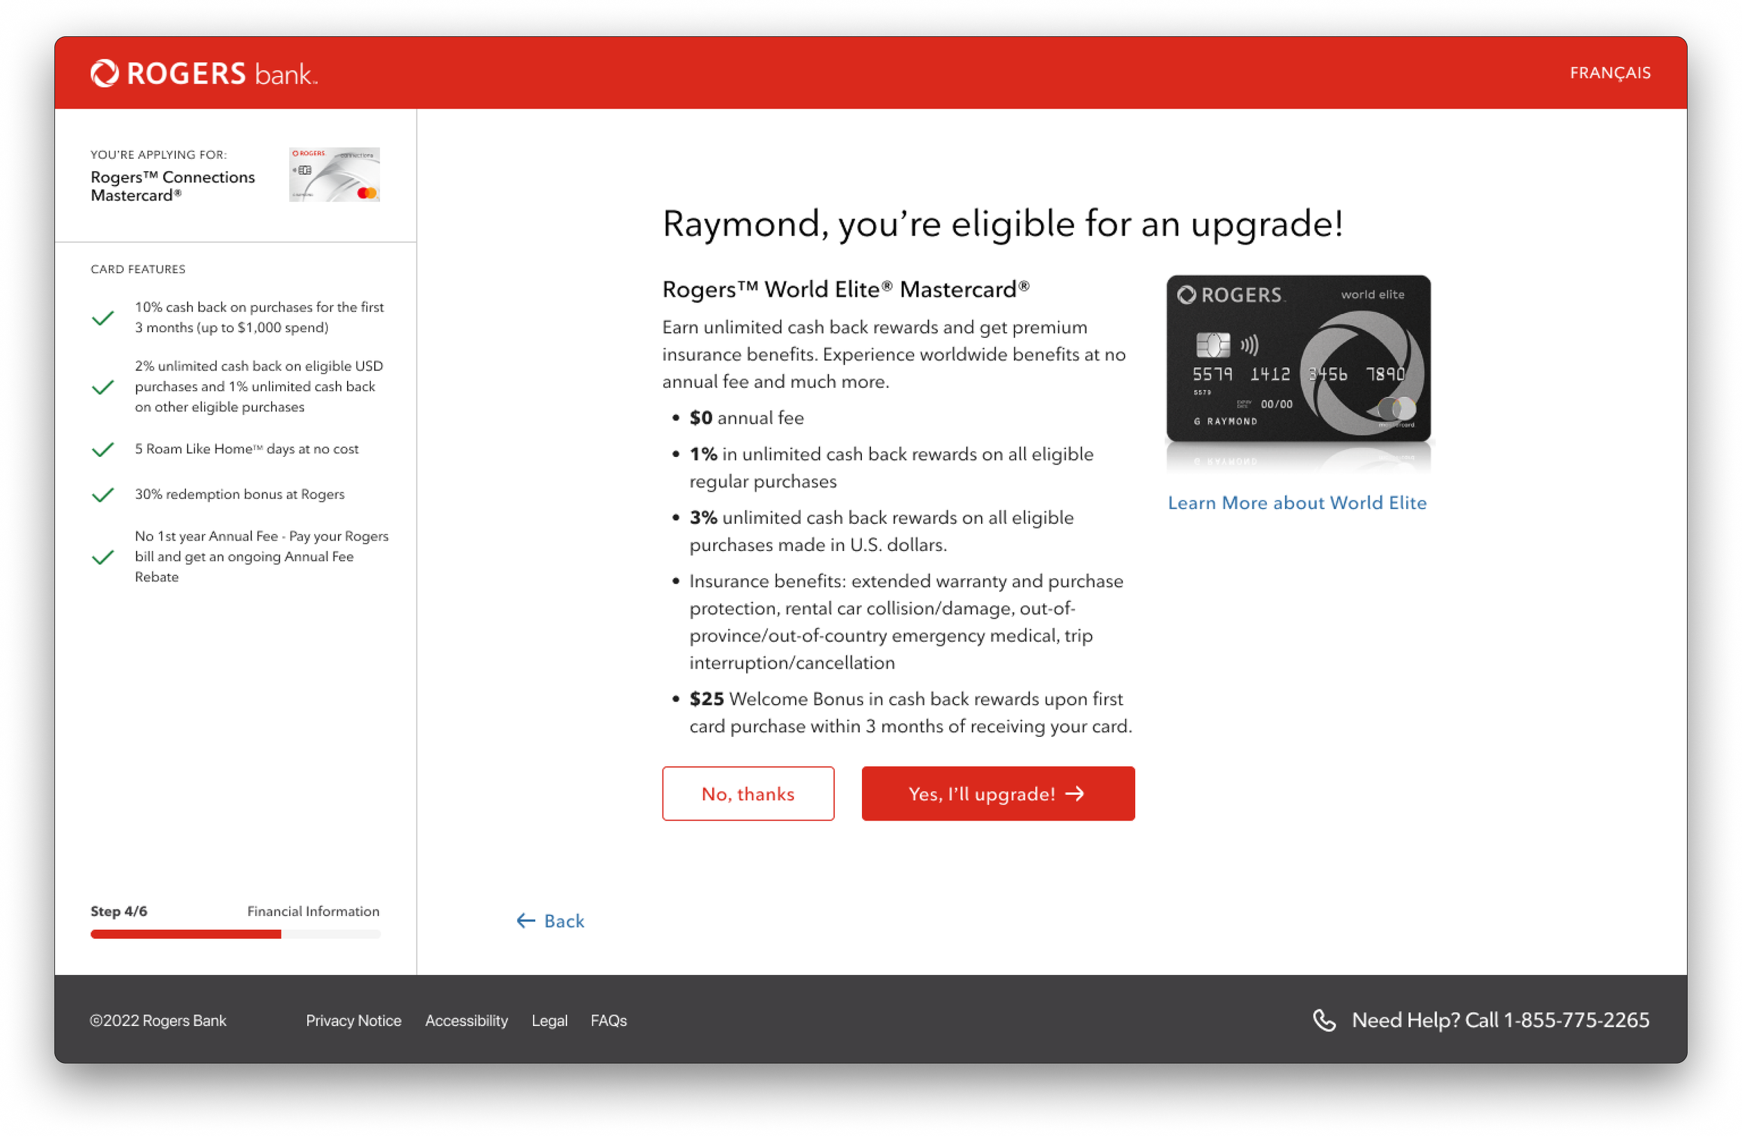The width and height of the screenshot is (1742, 1136).
Task: Click the 30% redemption bonus checkmark
Action: pyautogui.click(x=103, y=495)
